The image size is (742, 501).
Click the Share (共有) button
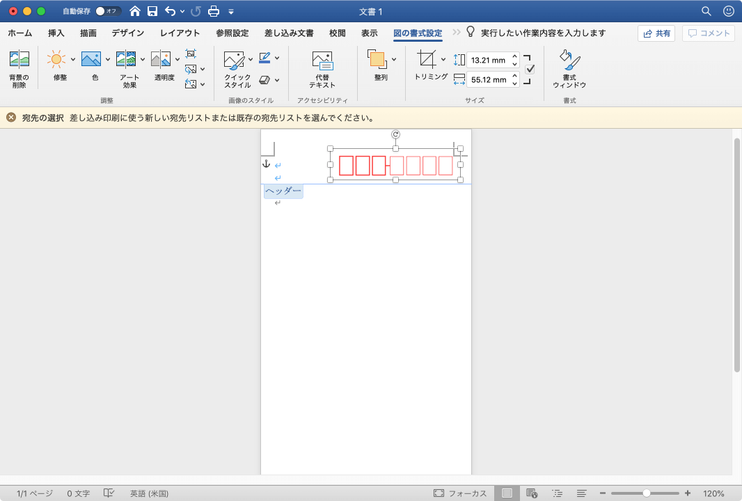[656, 33]
